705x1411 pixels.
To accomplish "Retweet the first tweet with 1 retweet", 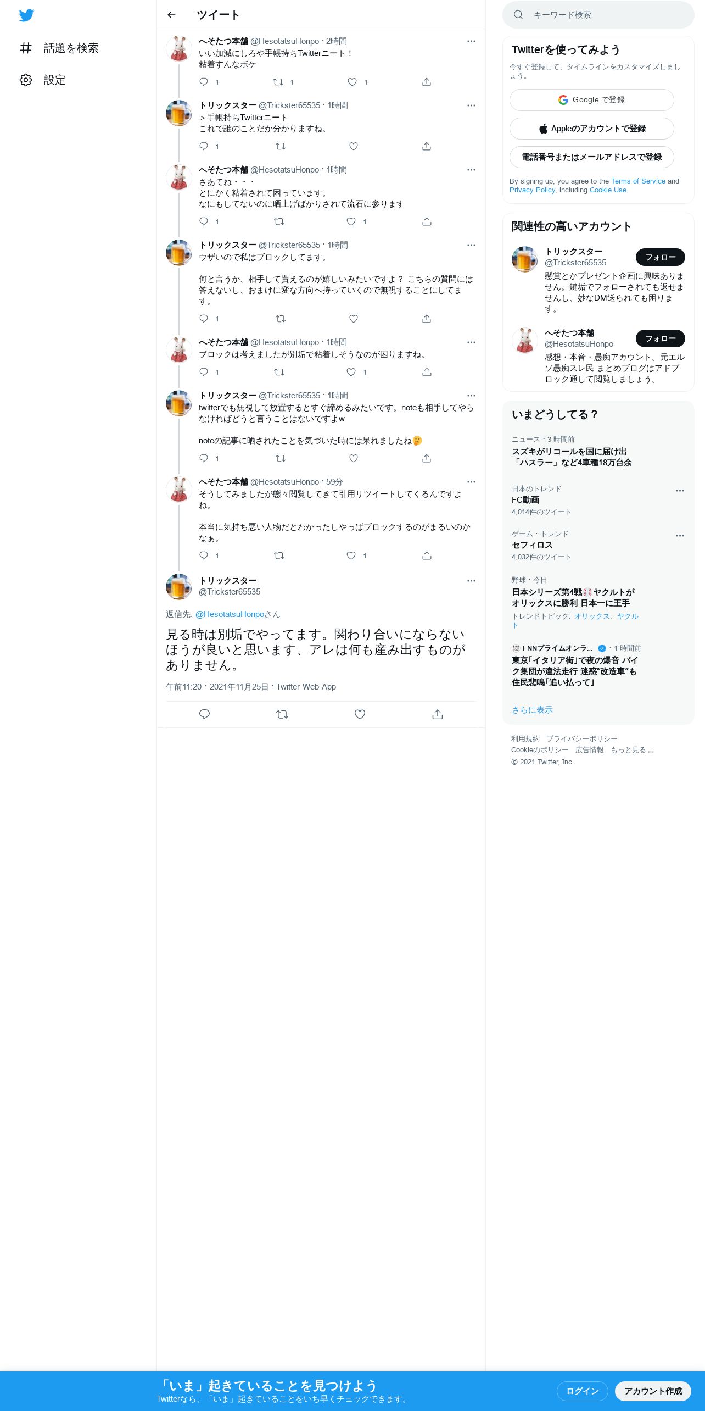I will [x=278, y=82].
